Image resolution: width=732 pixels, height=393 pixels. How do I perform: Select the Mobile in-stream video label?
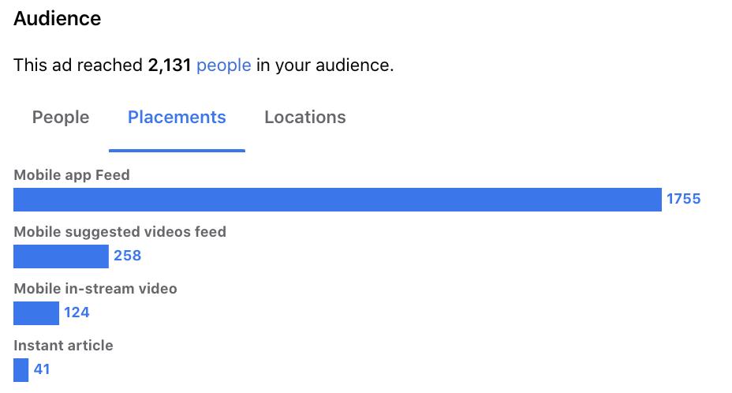click(95, 289)
